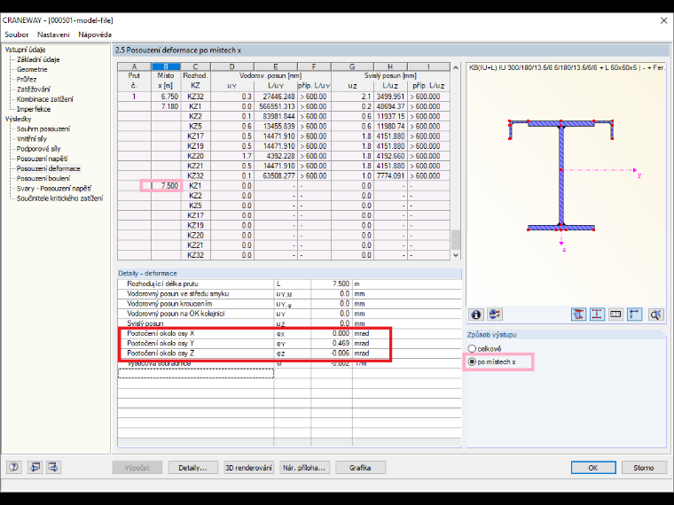Click the Nár. příloha... button
Viewport: 674px width, 505px height.
coord(304,468)
